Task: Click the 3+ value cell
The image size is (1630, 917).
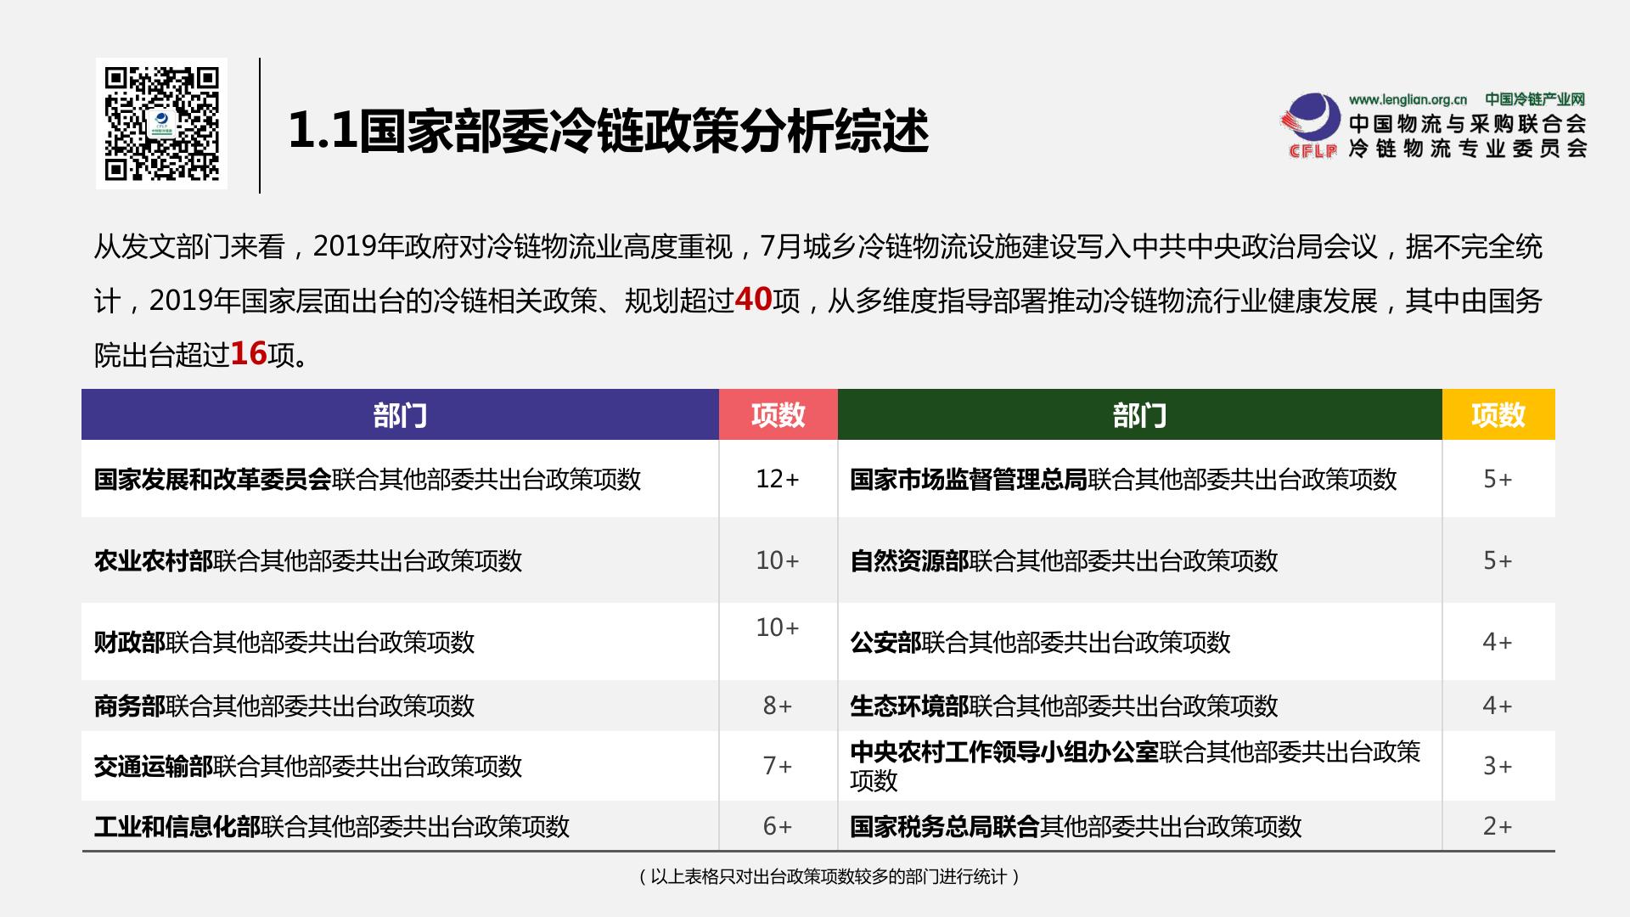Action: pyautogui.click(x=1498, y=766)
